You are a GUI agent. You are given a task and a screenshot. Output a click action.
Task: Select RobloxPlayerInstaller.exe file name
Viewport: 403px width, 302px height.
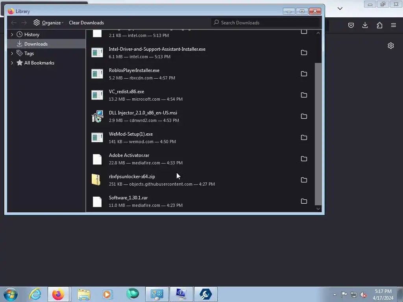(x=134, y=70)
